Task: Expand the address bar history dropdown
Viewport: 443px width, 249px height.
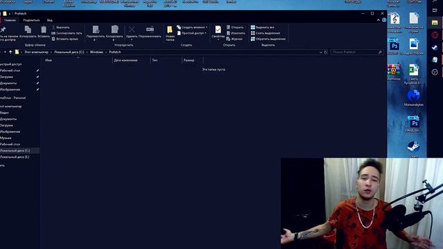Action: click(320, 53)
